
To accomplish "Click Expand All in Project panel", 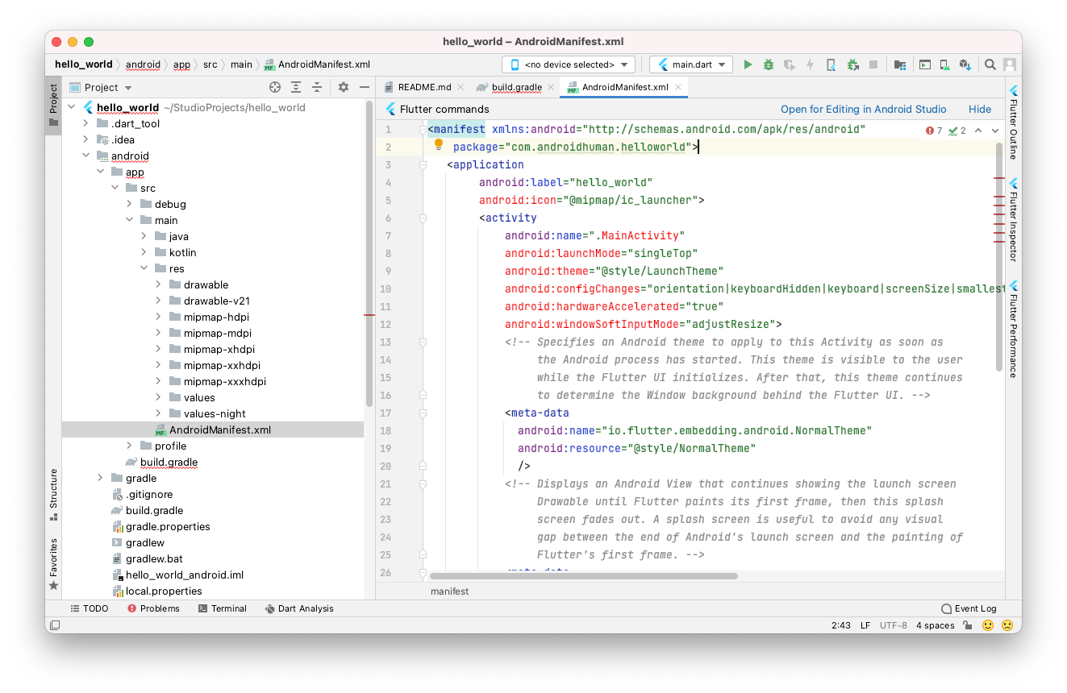I will [x=296, y=87].
